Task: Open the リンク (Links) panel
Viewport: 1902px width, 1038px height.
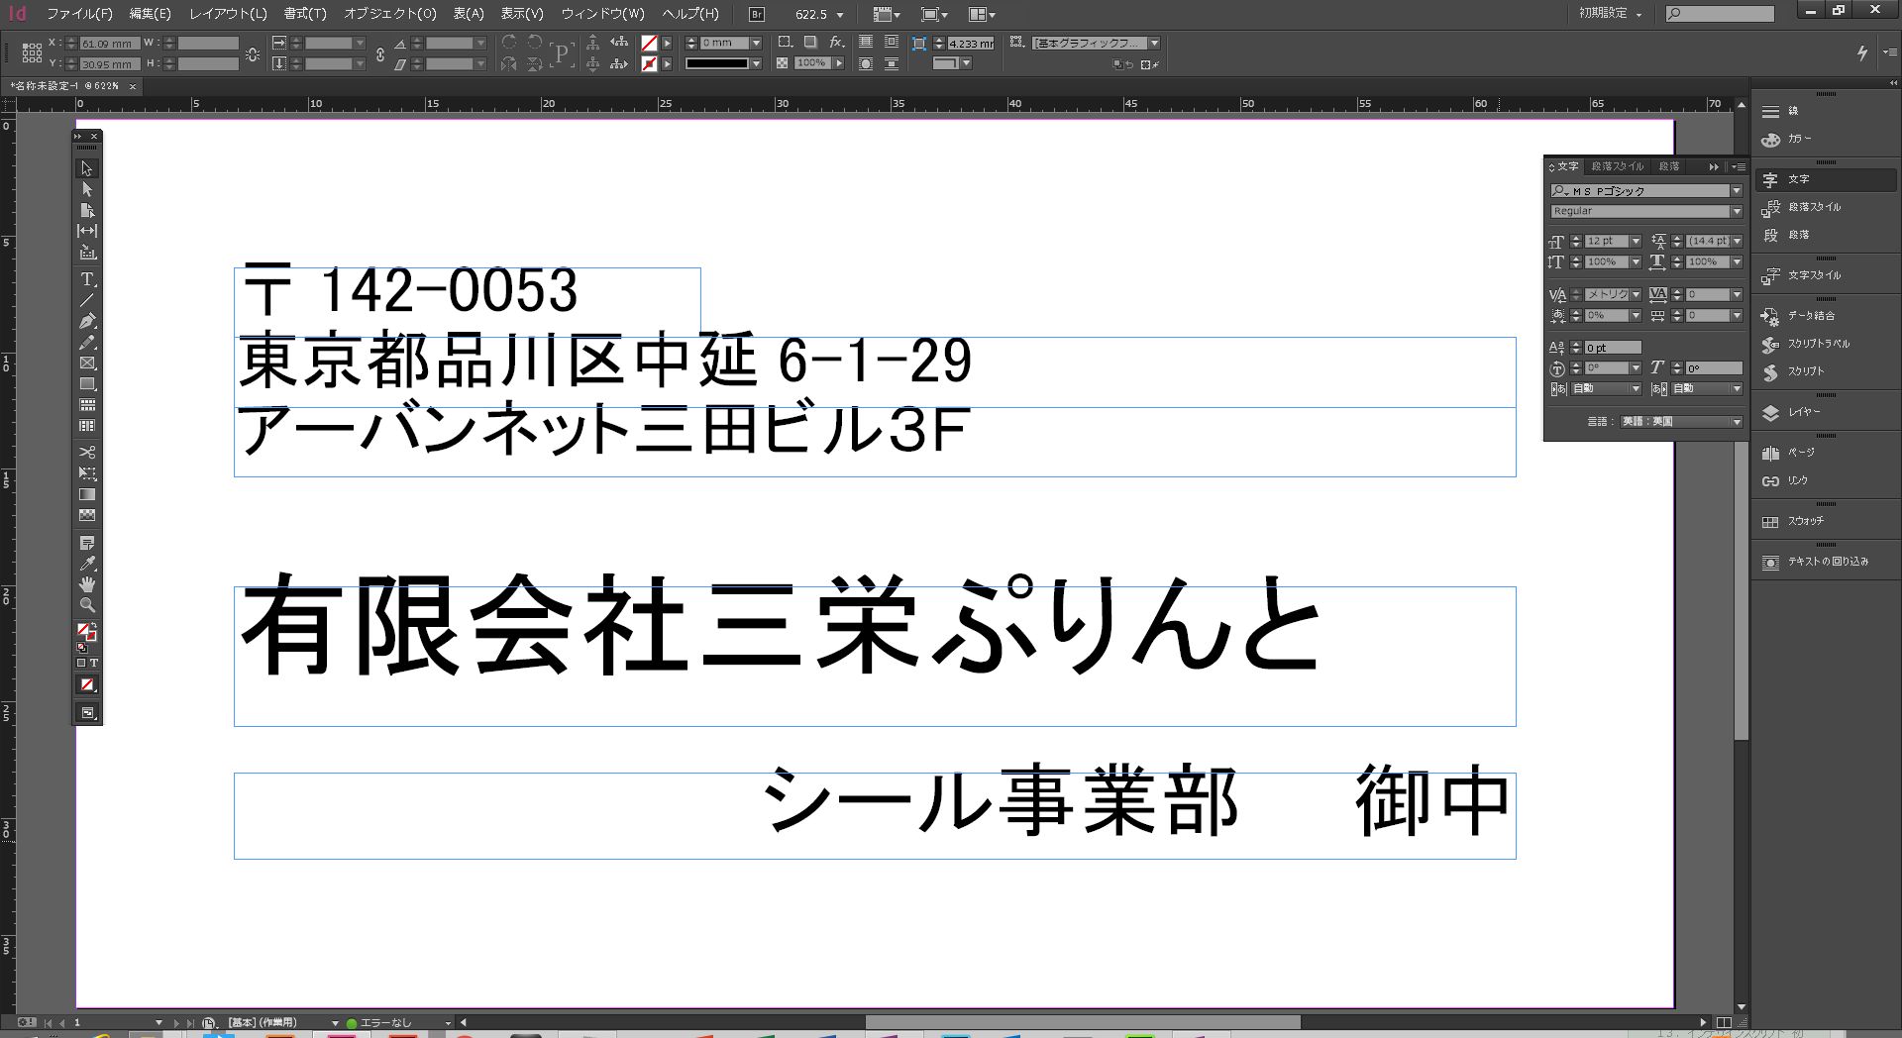Action: tap(1825, 480)
